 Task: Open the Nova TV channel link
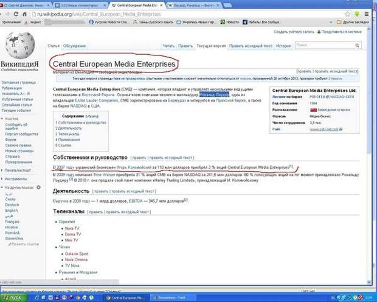pyautogui.click(x=72, y=228)
